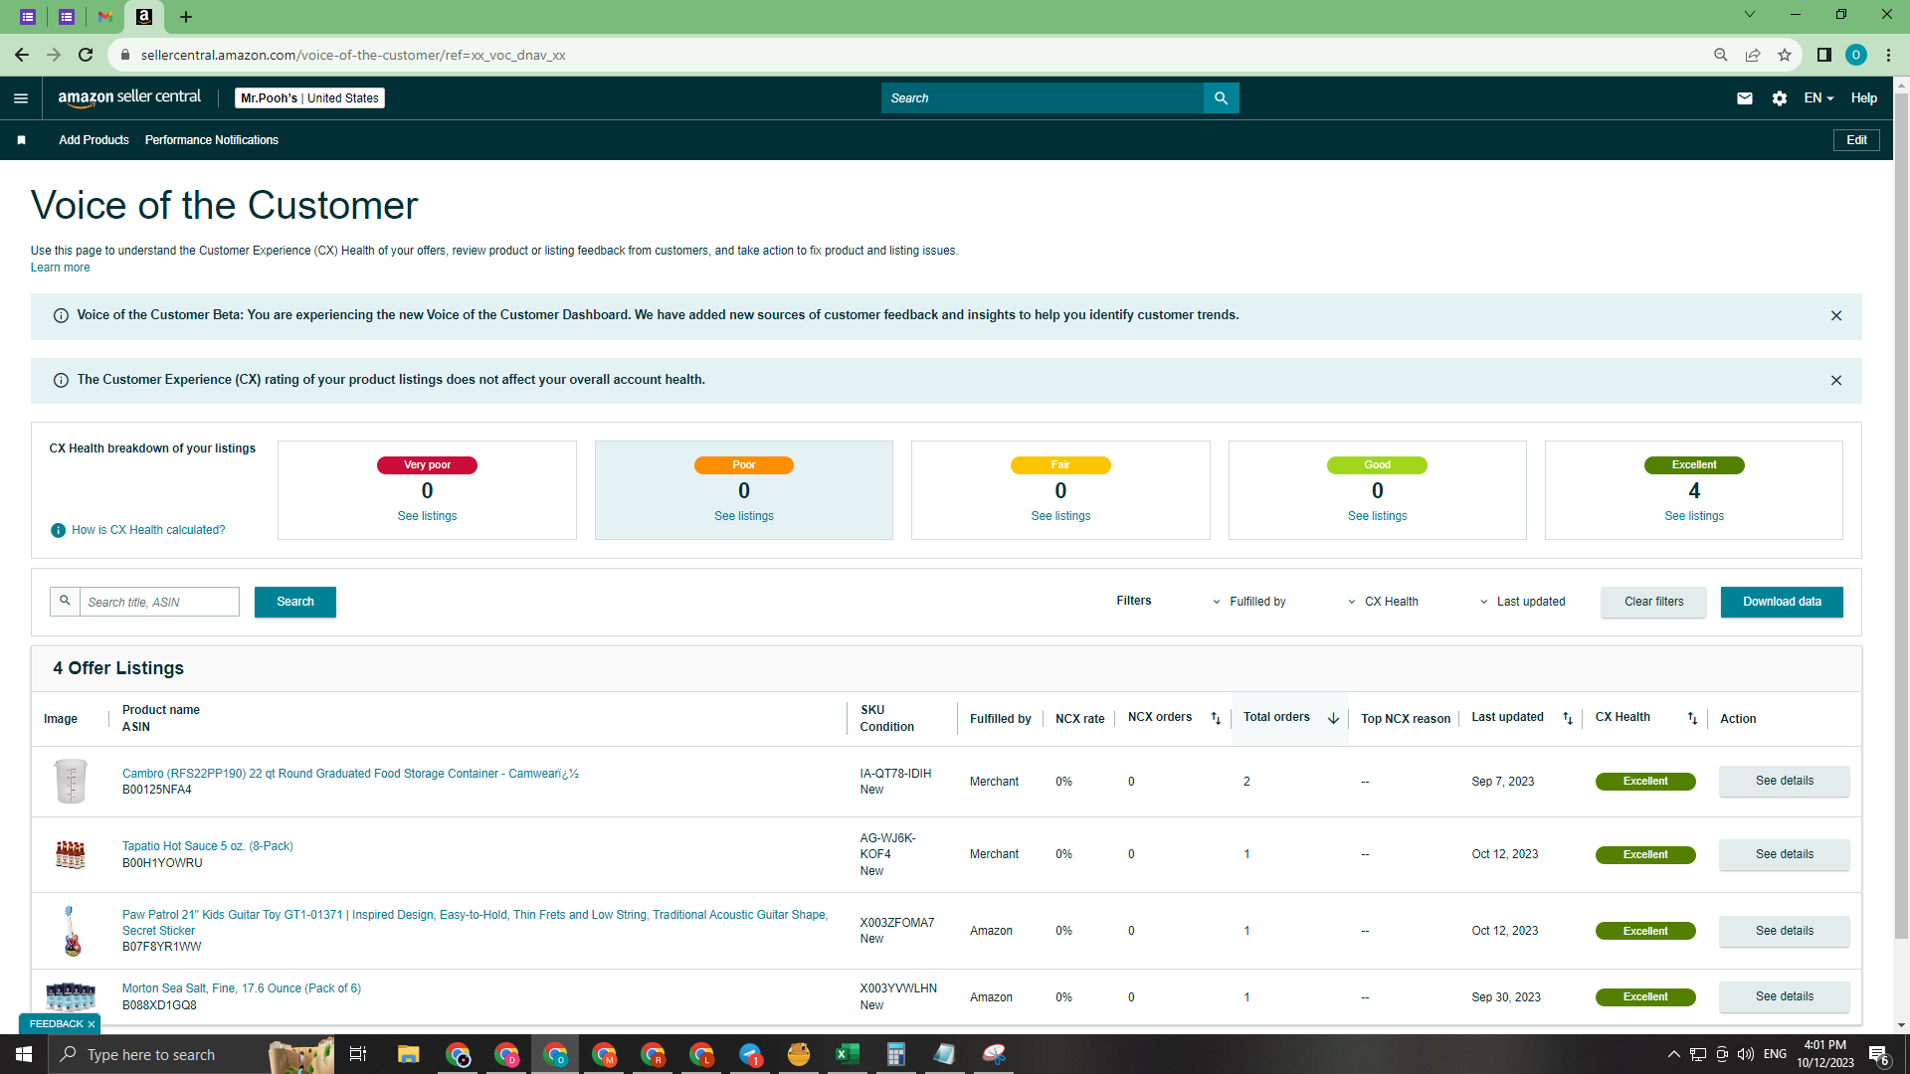The image size is (1910, 1074).
Task: Click Clear filters button
Action: coord(1653,602)
